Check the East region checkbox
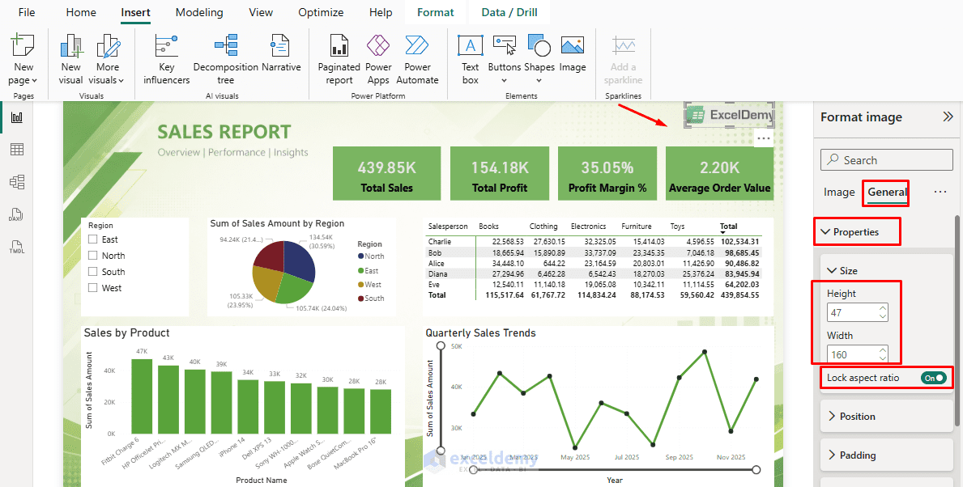 pyautogui.click(x=93, y=239)
